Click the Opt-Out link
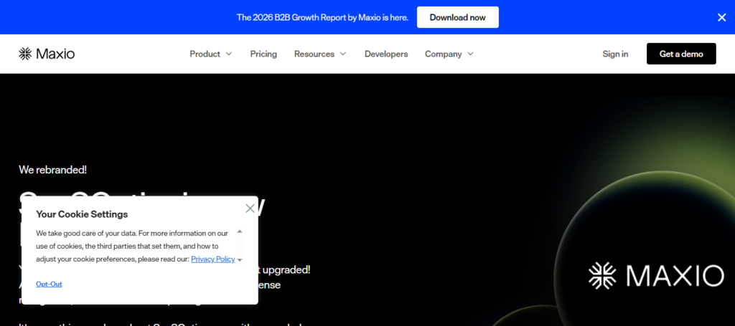735x326 pixels. click(49, 284)
